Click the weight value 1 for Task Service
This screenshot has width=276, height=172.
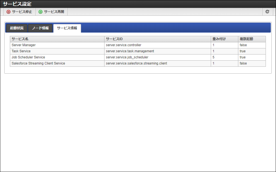tap(213, 51)
